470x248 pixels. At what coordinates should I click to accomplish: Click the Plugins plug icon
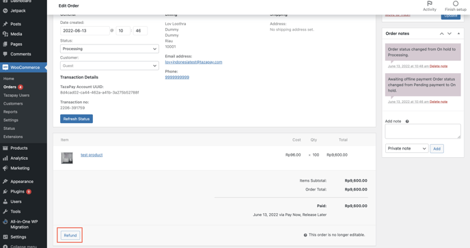pyautogui.click(x=5, y=191)
